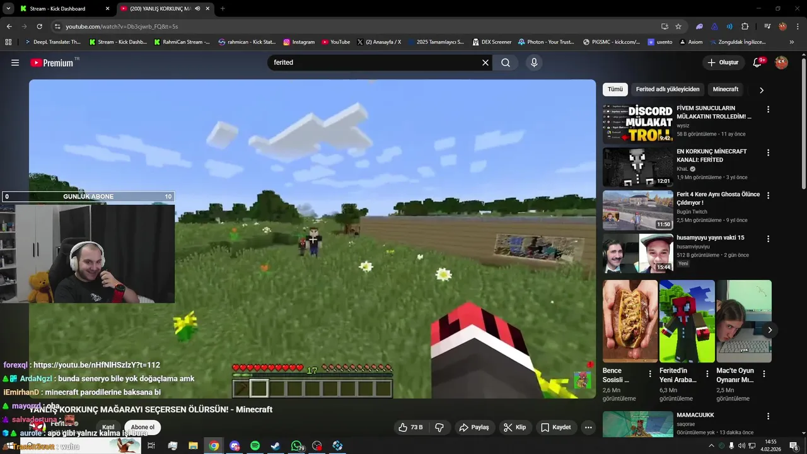Open options for EN KORKUNÇ MINECRAFT KANALI video
Screen dimensions: 807x454
click(768, 153)
